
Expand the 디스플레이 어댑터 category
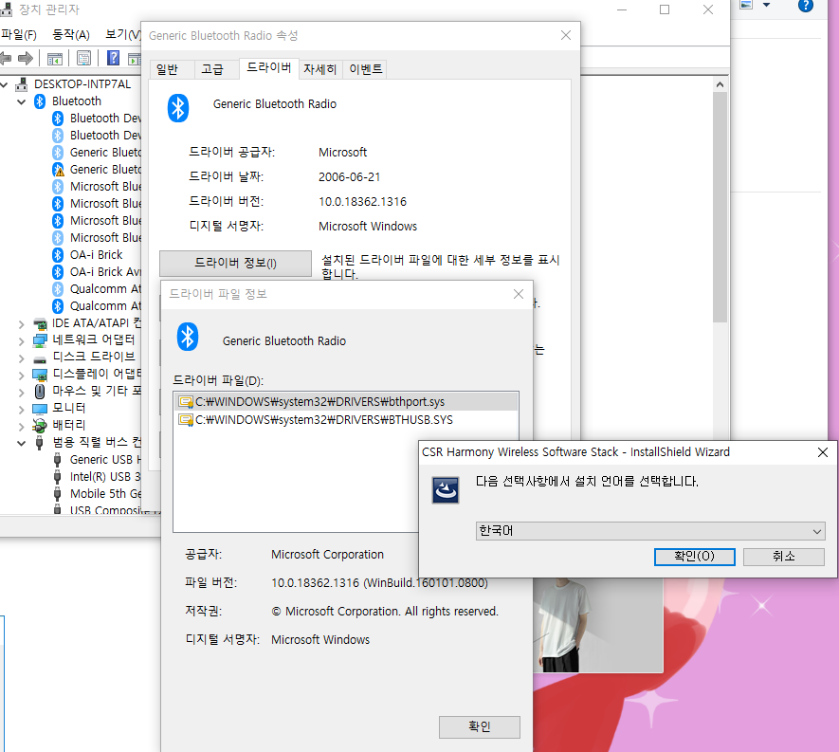(x=22, y=376)
